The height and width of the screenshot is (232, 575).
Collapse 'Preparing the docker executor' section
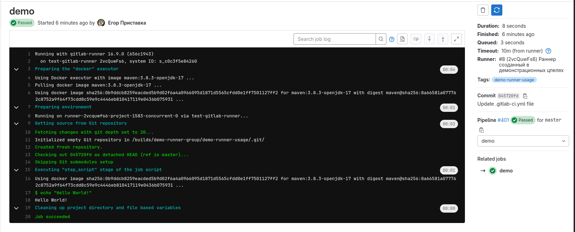pyautogui.click(x=16, y=69)
